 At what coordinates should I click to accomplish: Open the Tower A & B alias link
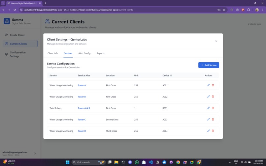coord(84,108)
